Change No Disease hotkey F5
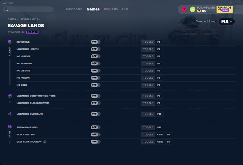This screenshot has width=243, height=165. 159,71
